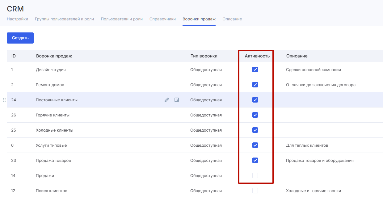Click the Воронка продаж column header
383x198 pixels.
[x=54, y=56]
